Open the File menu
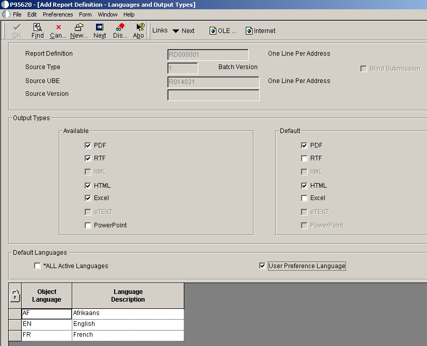 coord(17,14)
